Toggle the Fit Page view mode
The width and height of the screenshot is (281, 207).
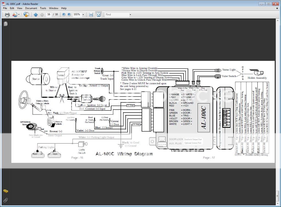(x=98, y=14)
